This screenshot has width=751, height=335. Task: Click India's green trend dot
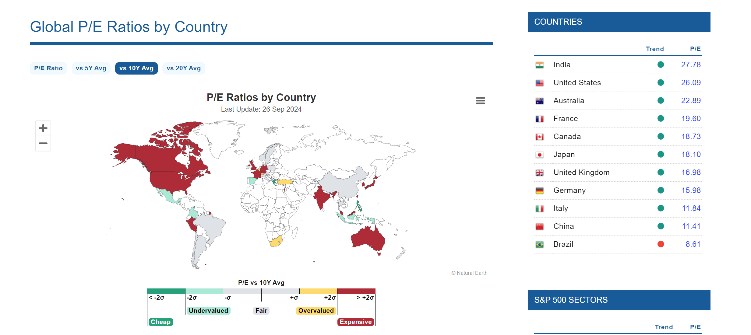(x=661, y=65)
